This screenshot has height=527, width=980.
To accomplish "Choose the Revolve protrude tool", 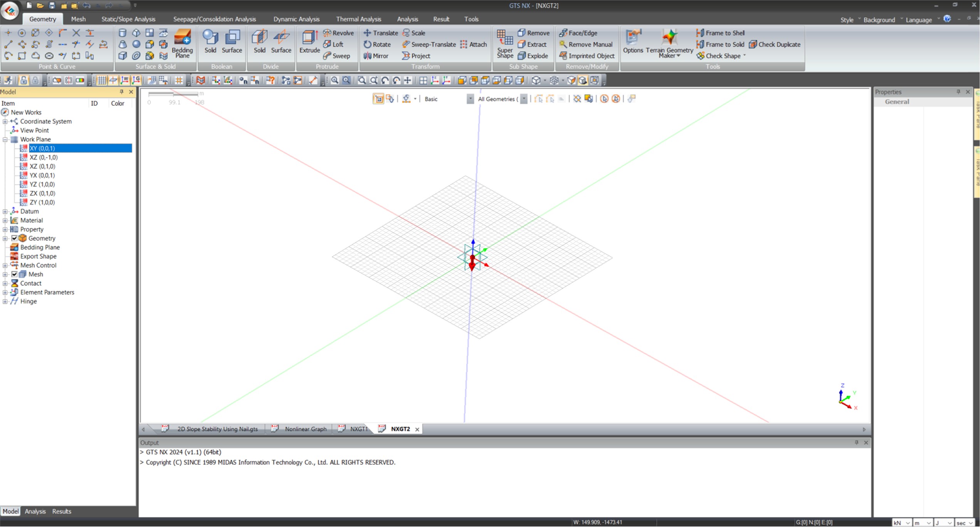I will click(338, 33).
